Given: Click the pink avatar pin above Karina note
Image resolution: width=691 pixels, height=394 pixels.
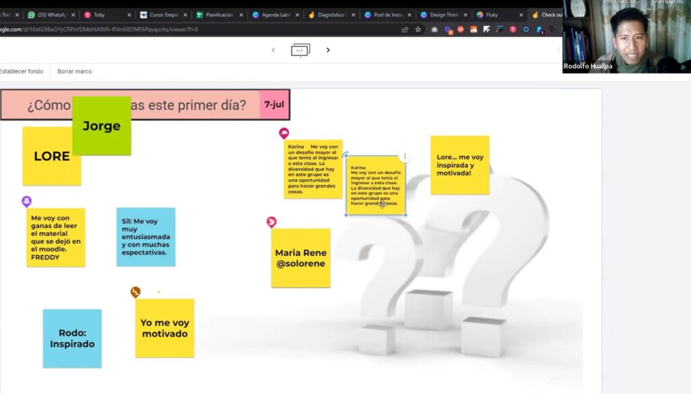Looking at the screenshot, I should click(284, 134).
